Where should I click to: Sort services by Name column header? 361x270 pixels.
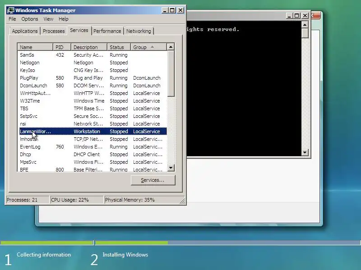pos(35,47)
